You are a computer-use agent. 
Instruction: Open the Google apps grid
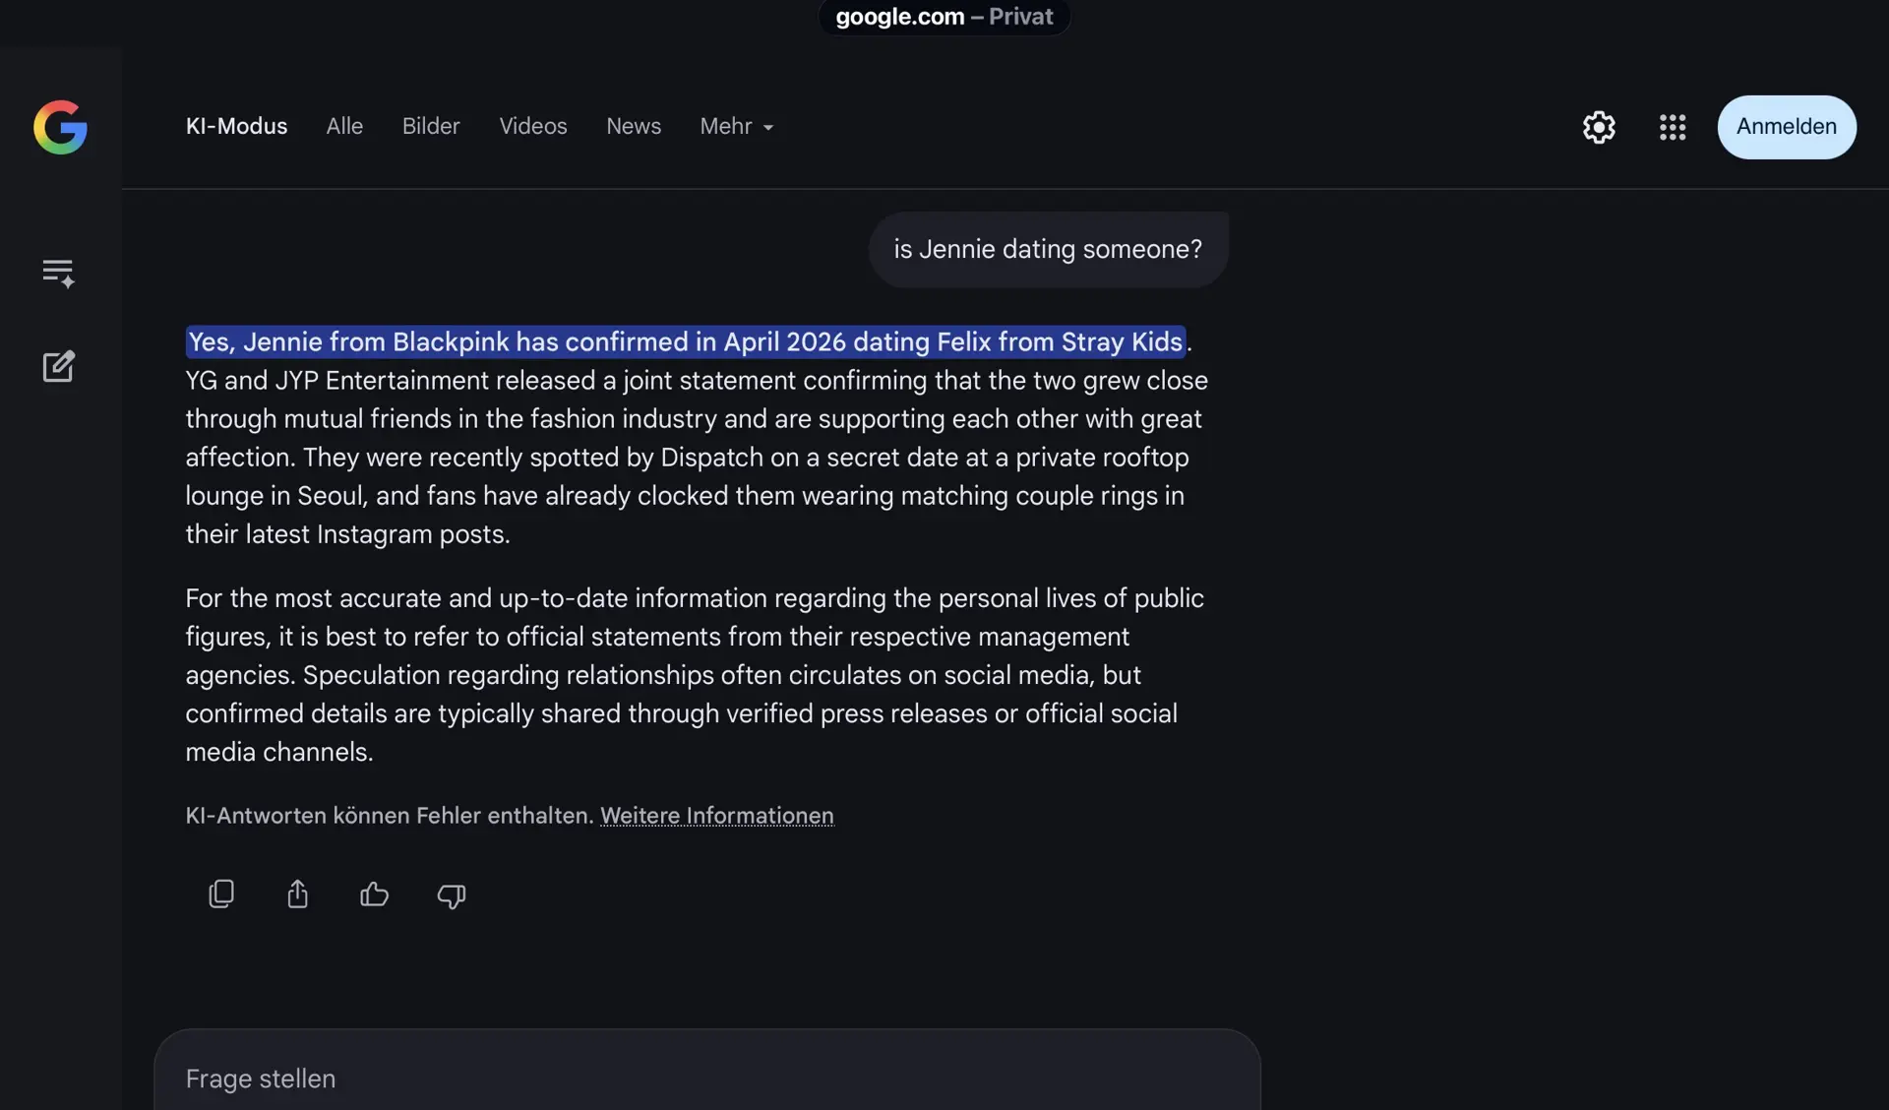(x=1673, y=127)
